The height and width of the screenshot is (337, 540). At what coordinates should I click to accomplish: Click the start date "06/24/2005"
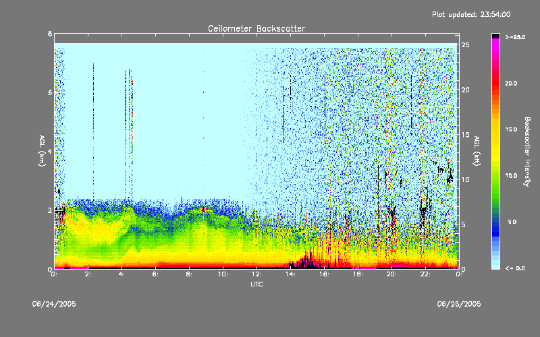[x=54, y=304]
